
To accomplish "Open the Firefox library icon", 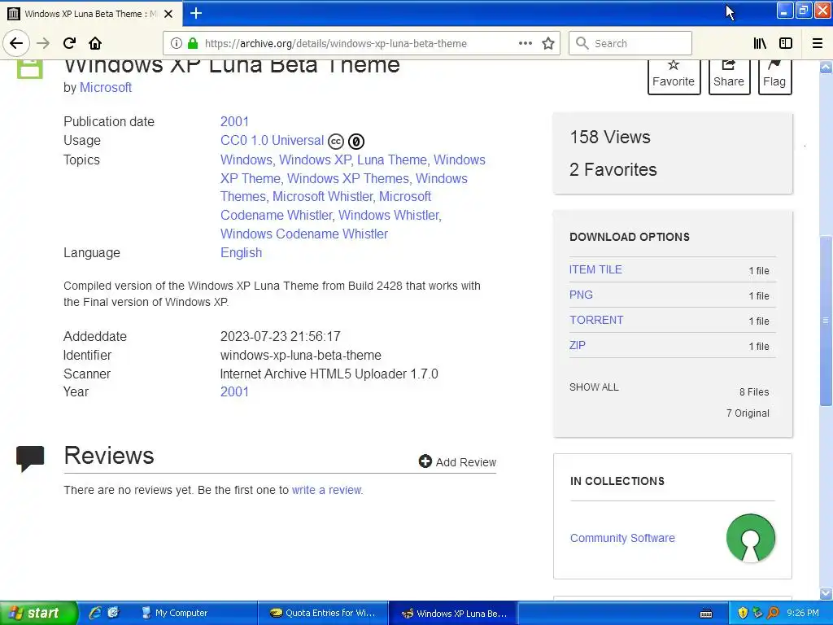I will coord(760,43).
